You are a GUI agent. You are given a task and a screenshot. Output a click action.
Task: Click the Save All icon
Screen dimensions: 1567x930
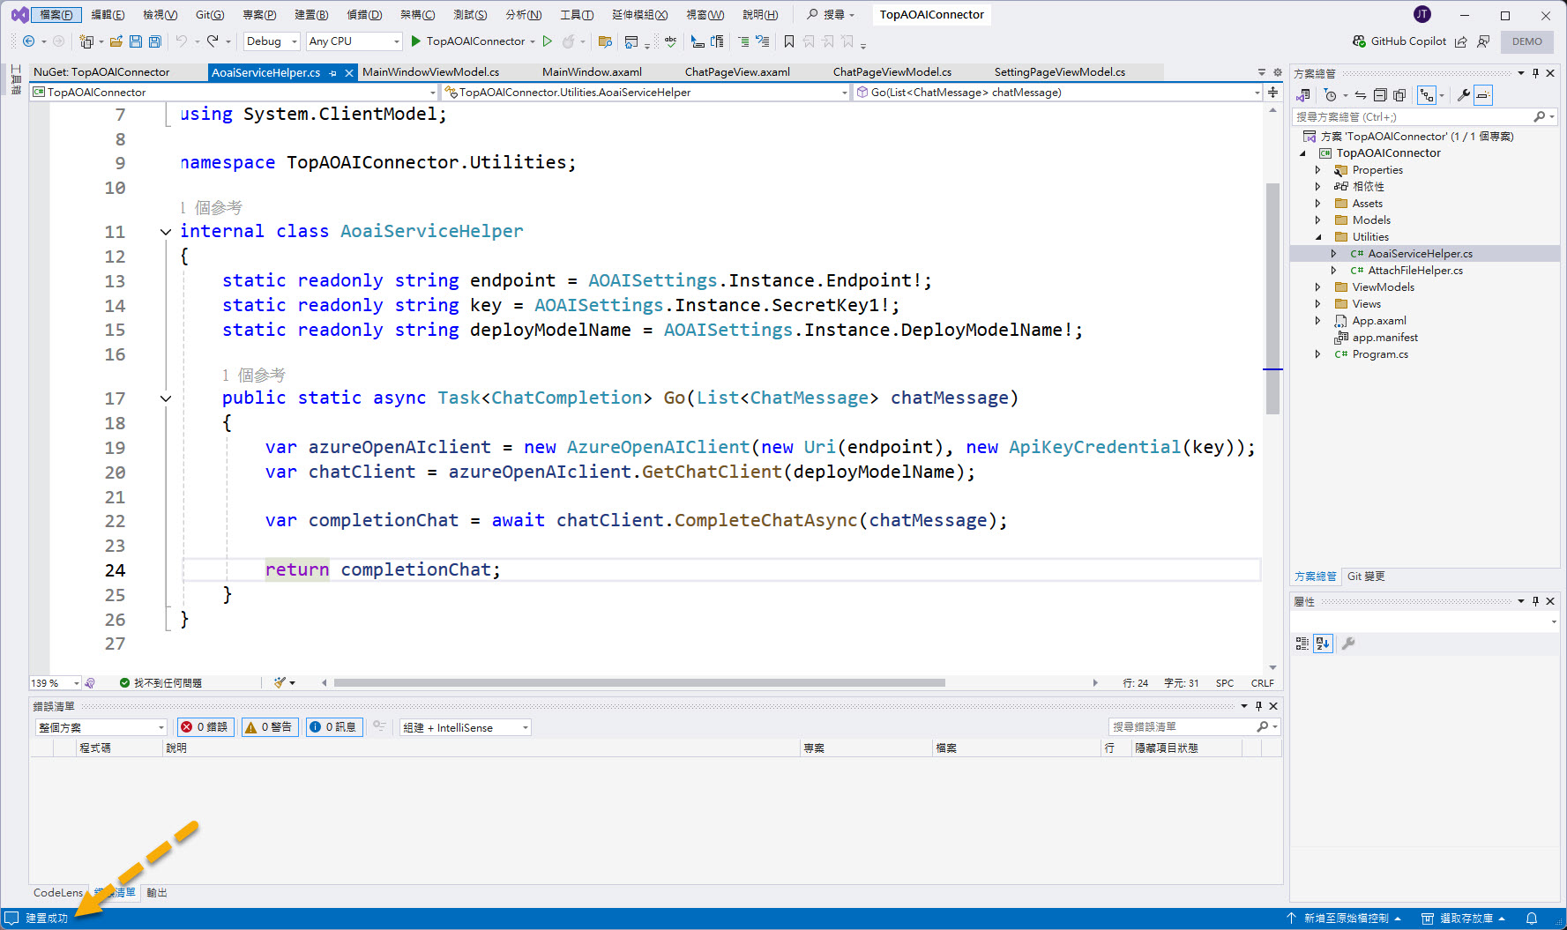155,41
